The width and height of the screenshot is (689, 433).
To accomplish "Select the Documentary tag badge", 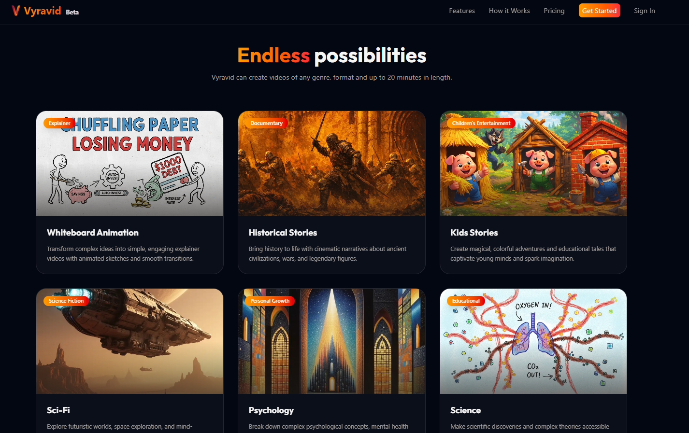I will [266, 123].
